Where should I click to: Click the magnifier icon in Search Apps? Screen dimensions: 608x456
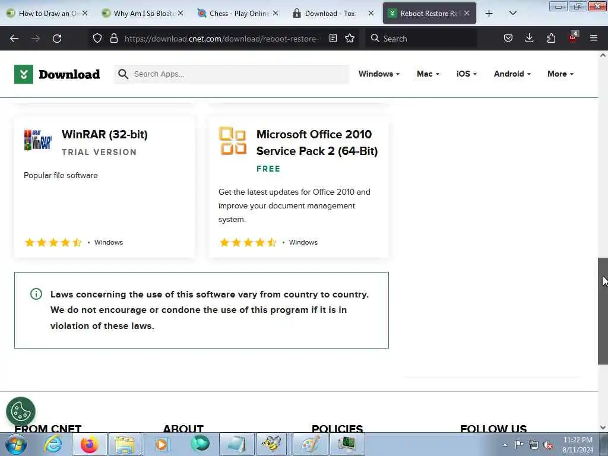pyautogui.click(x=123, y=74)
